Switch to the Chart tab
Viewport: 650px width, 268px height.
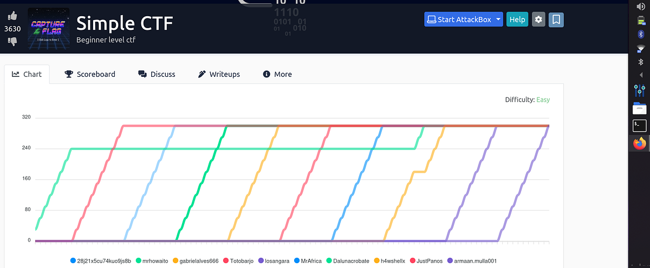point(27,74)
